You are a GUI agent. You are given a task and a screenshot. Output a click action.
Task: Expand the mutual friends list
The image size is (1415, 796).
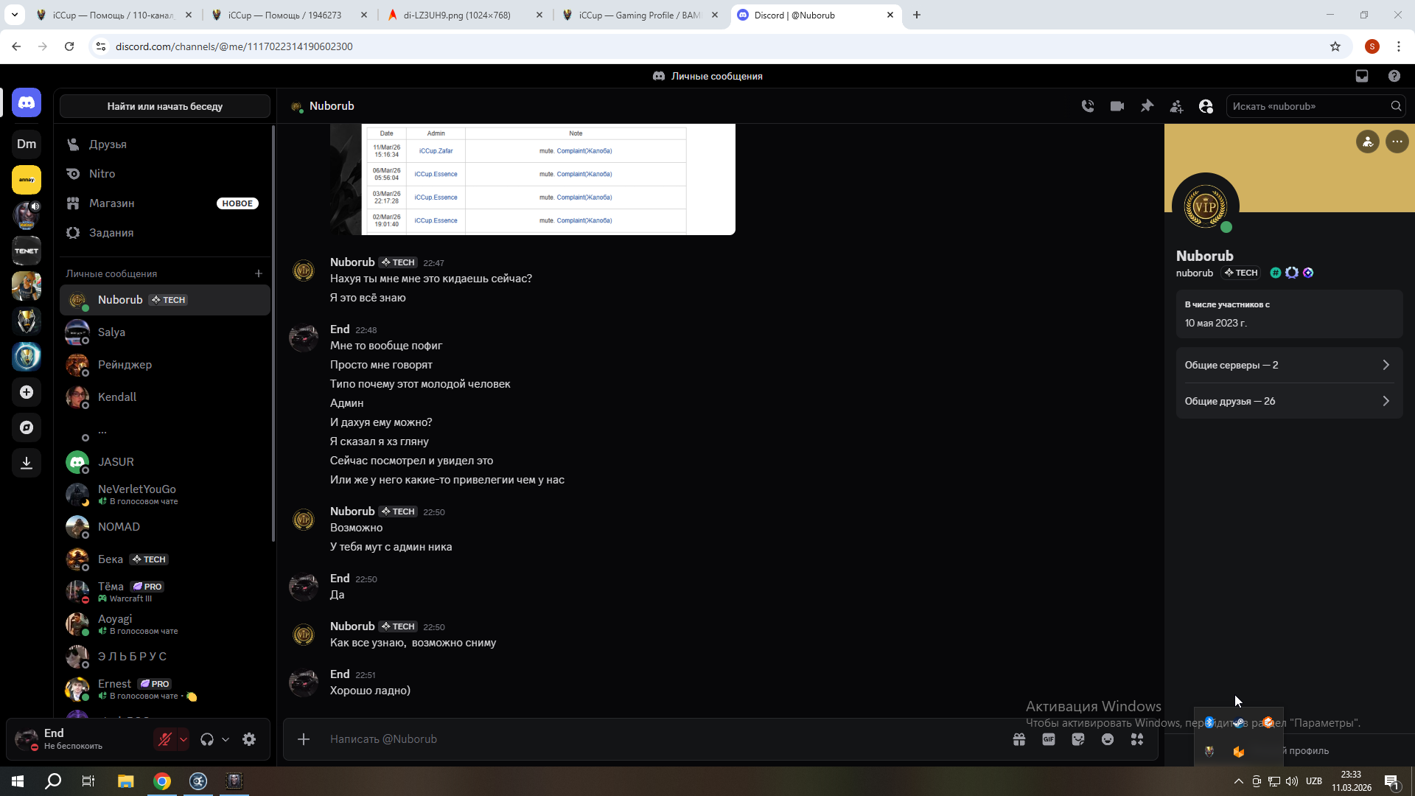[x=1288, y=401]
